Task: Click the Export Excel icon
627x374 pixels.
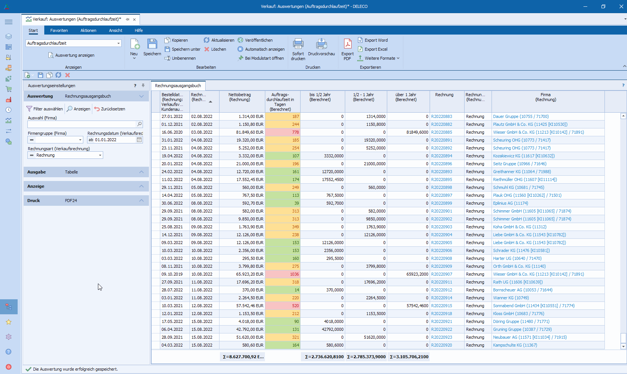Action: point(360,49)
